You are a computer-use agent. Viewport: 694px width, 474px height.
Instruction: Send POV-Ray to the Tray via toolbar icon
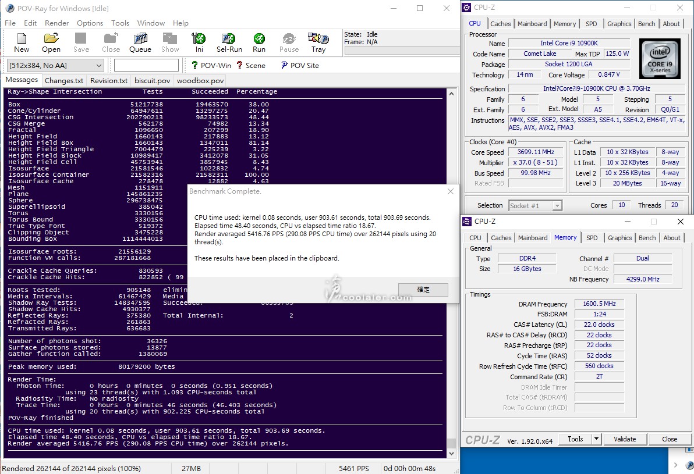318,43
